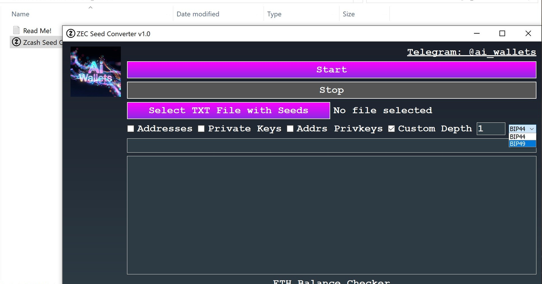Close the ZEC Seed Converter window
The height and width of the screenshot is (284, 542).
528,34
